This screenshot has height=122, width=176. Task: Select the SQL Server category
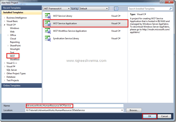(12, 70)
